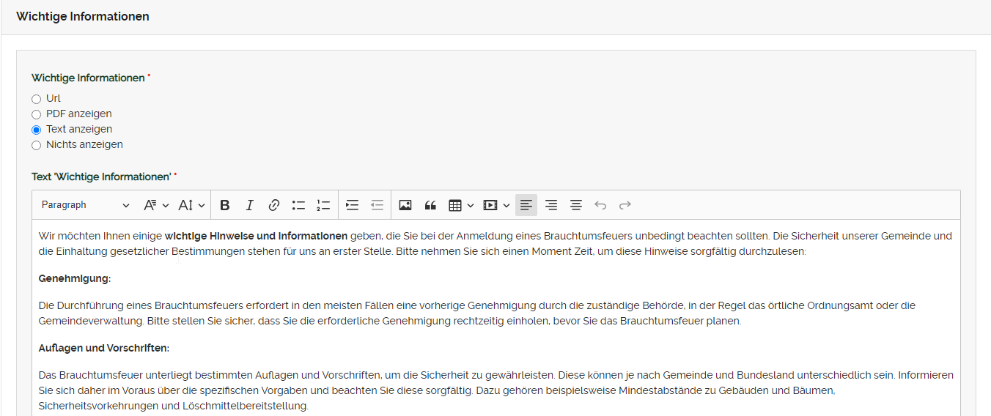Open the insert table dropdown
This screenshot has width=991, height=416.
point(460,206)
